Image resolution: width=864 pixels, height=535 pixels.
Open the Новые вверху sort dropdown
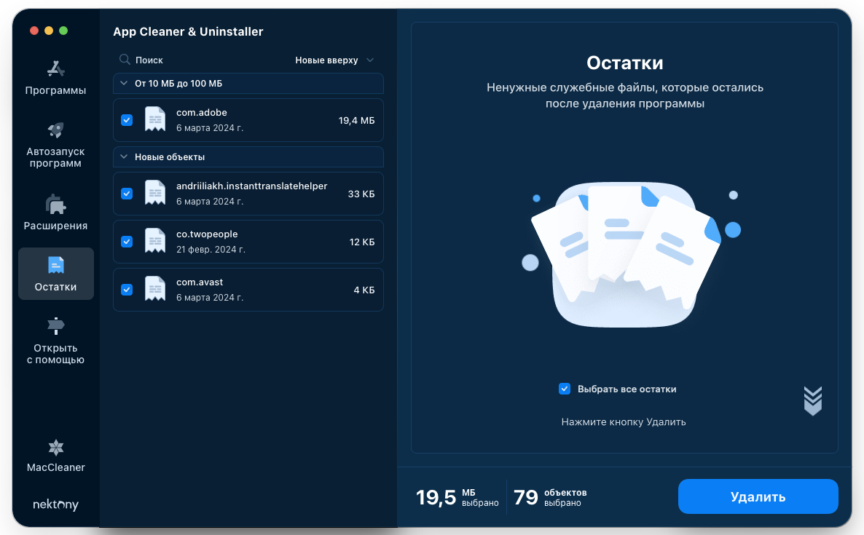[x=334, y=60]
